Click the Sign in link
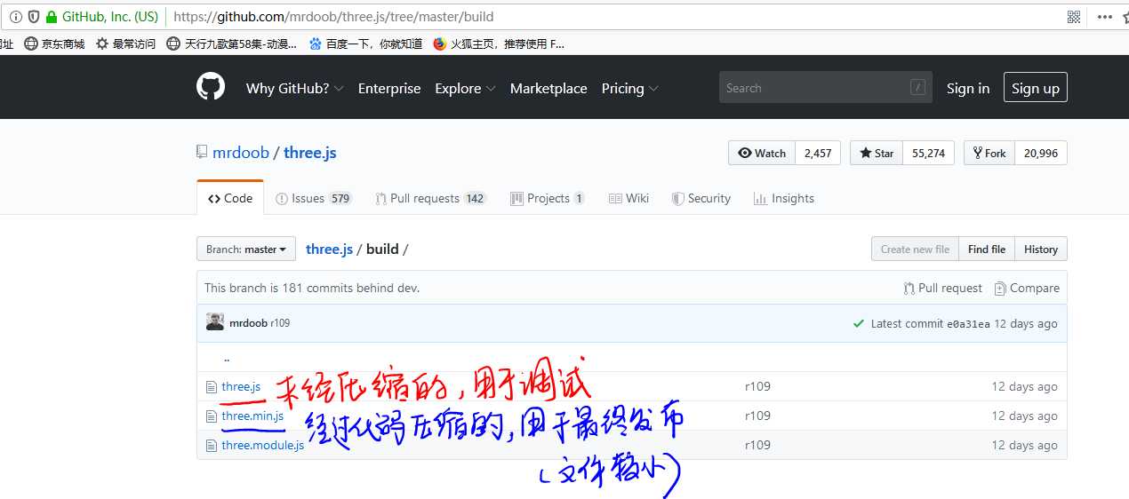 tap(968, 88)
